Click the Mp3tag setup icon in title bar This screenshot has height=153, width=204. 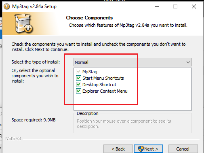tap(7, 6)
